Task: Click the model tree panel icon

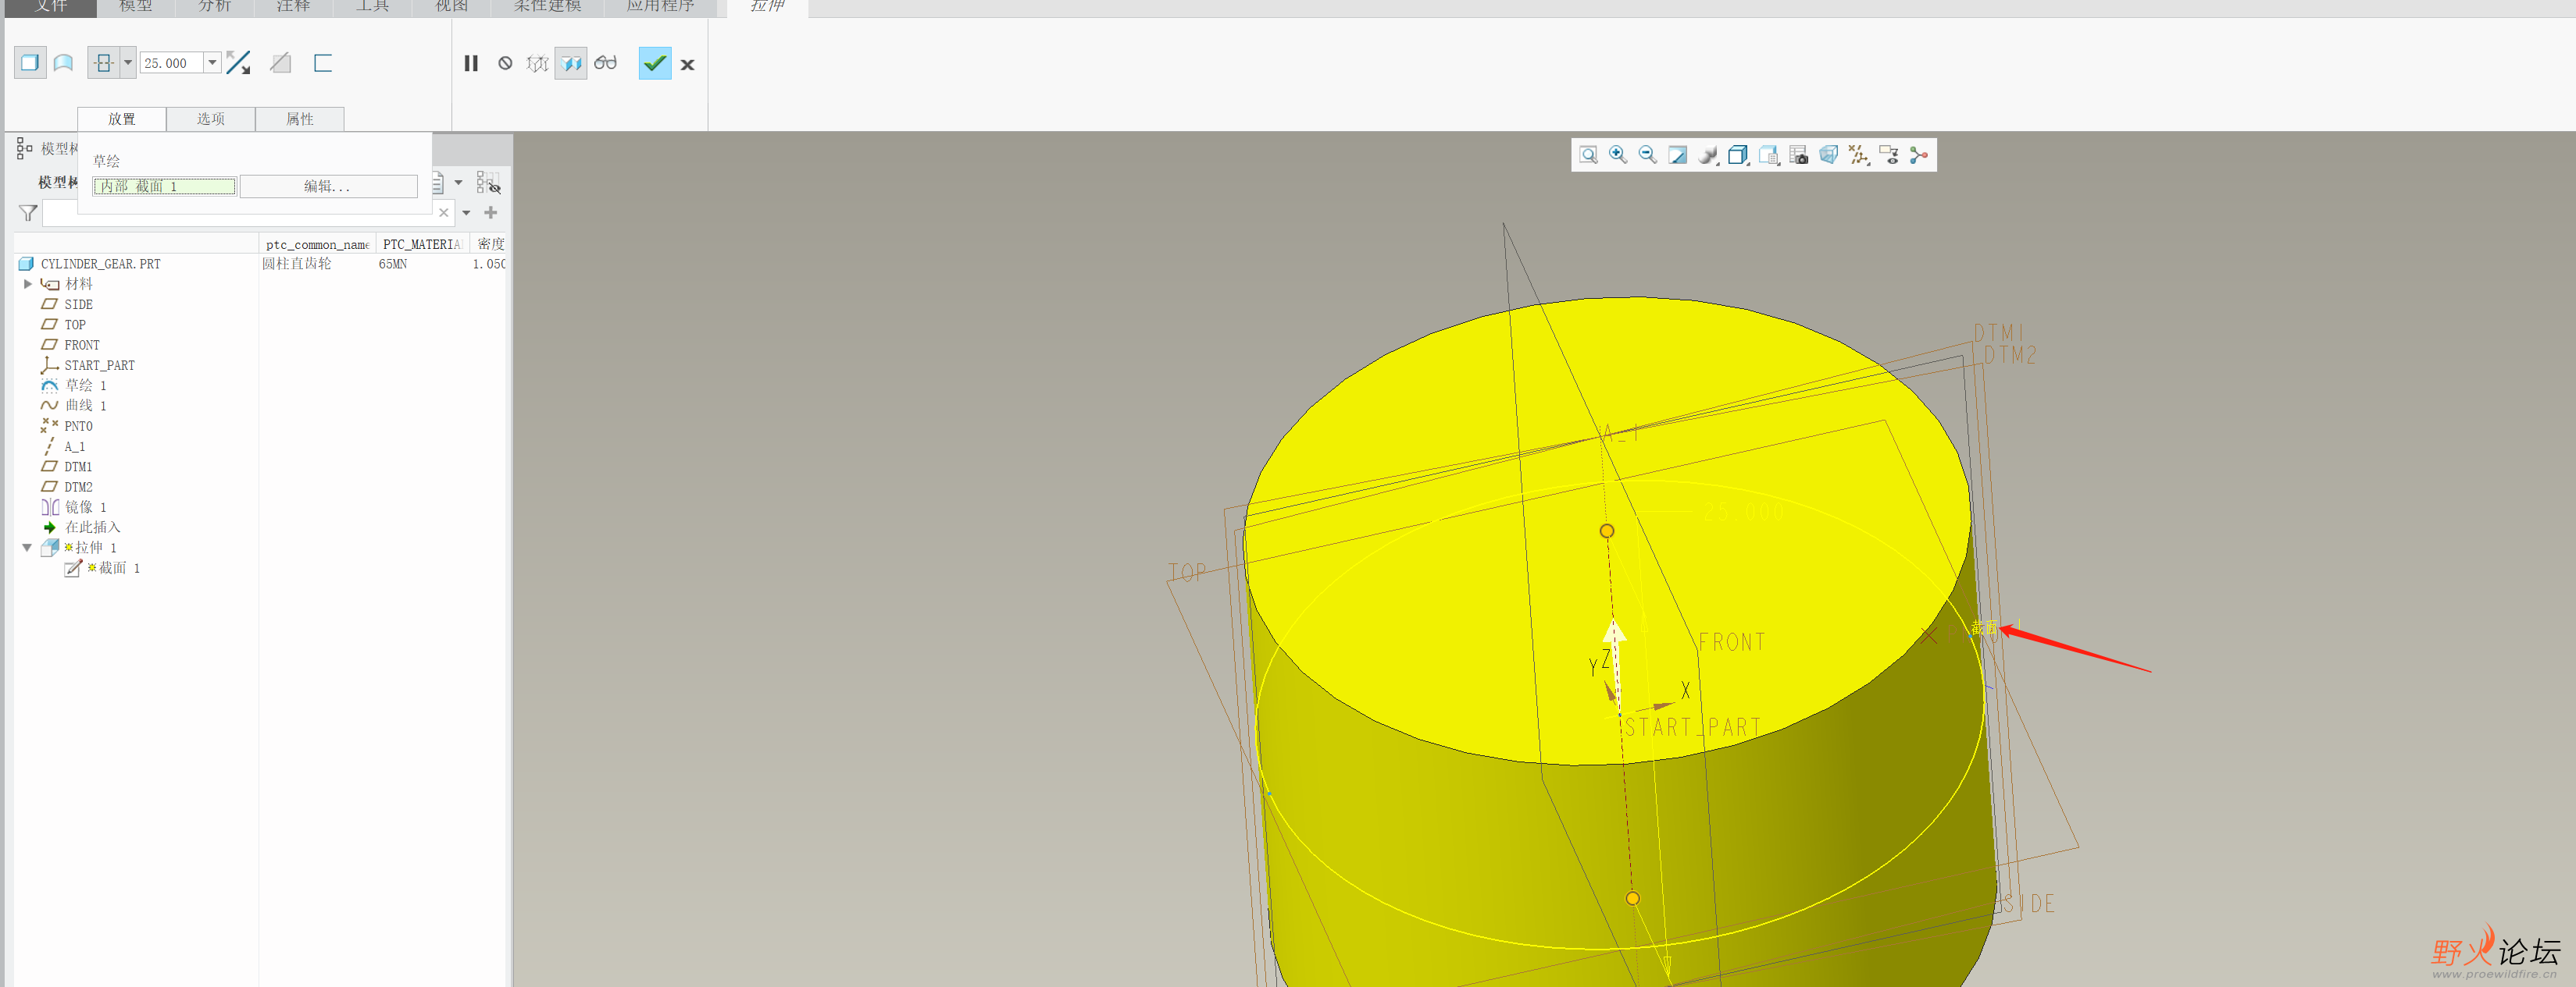Action: pos(24,150)
